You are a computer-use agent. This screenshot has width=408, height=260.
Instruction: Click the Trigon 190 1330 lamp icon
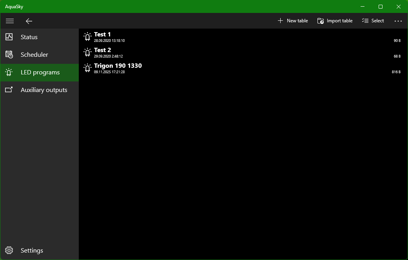[x=87, y=68]
